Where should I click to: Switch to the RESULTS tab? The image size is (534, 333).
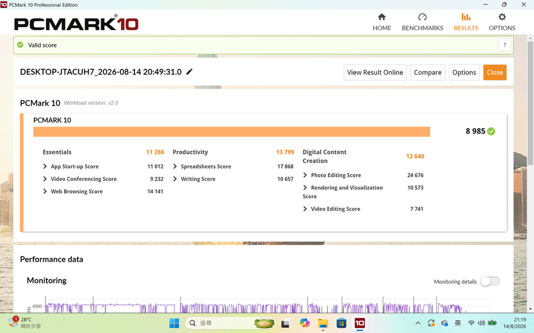(466, 22)
